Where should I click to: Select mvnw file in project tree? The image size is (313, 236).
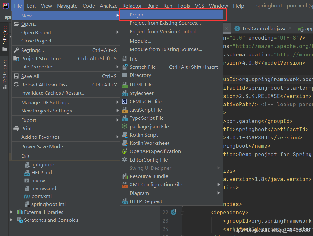click(38, 181)
